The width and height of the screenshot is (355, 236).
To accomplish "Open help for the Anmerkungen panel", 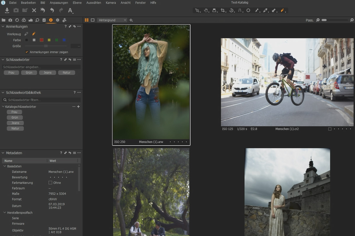I will pyautogui.click(x=66, y=27).
